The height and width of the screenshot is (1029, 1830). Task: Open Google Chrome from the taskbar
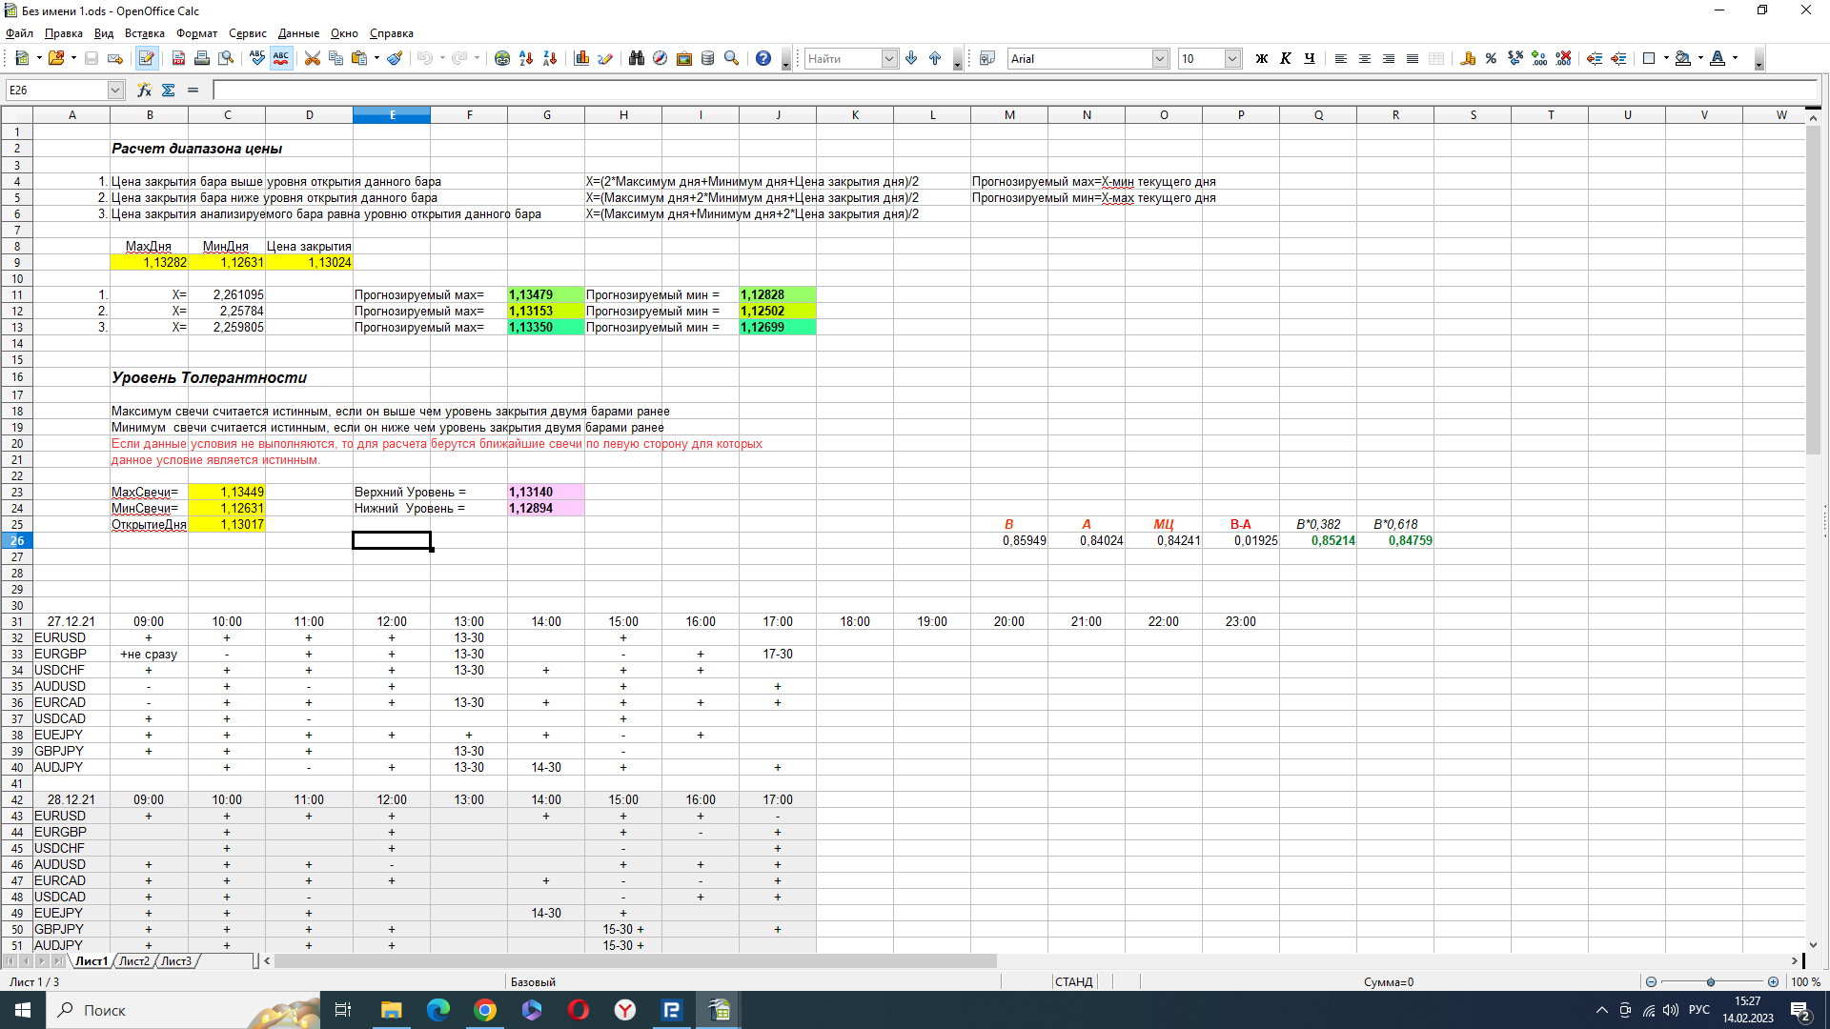(x=485, y=1010)
